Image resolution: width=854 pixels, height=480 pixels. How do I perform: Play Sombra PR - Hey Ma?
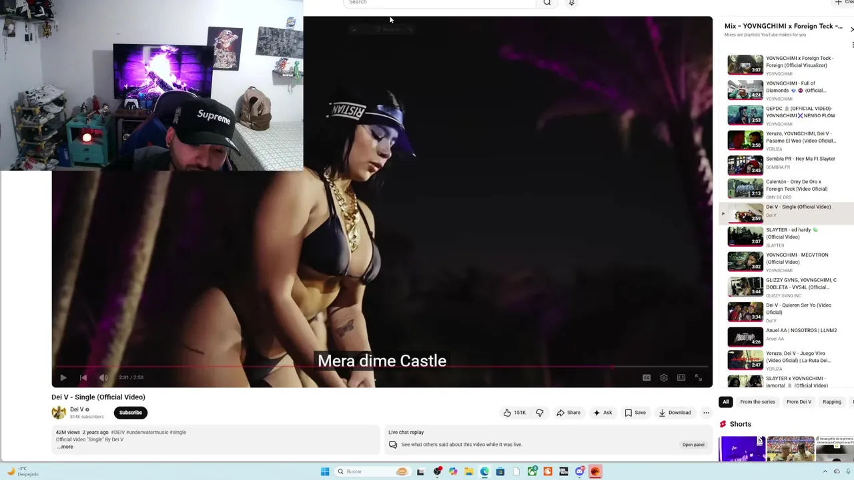(787, 165)
